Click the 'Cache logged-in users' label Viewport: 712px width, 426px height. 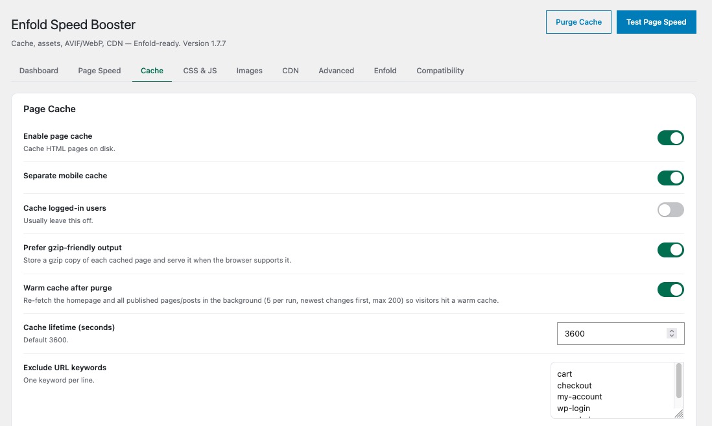point(64,208)
